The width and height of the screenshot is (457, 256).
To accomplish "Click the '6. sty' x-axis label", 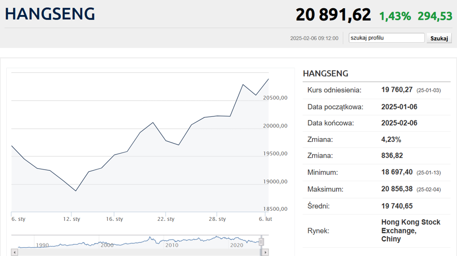I will point(18,219).
